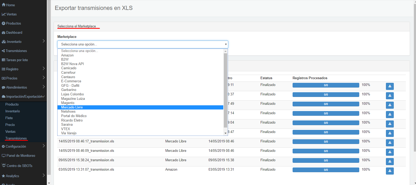Viewport: 416px width, 185px height.
Task: Expand the Registro menu chevron
Action: (x=43, y=68)
